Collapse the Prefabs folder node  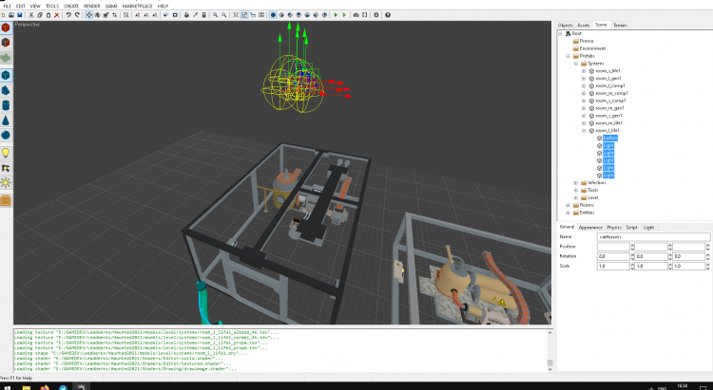pos(568,55)
